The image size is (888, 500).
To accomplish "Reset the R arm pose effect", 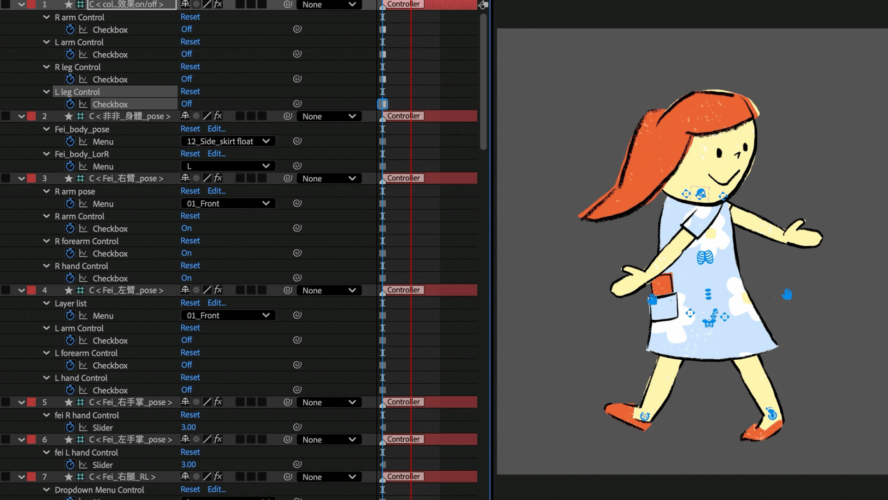I will pos(190,191).
